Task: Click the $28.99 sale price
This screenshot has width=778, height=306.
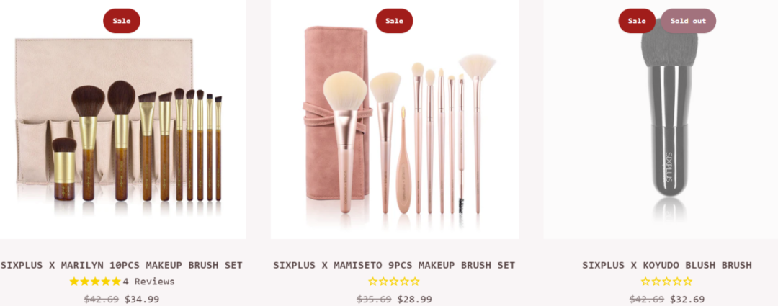Action: coord(414,299)
